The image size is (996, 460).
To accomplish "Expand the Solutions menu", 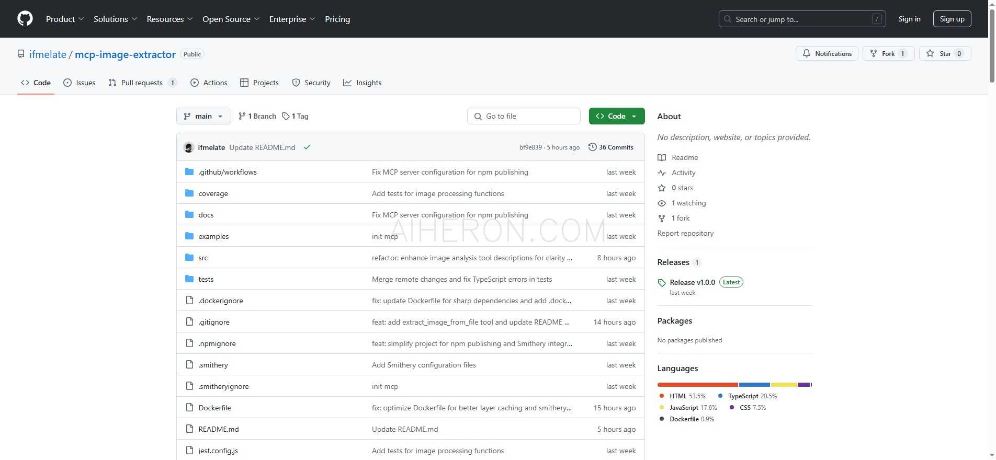I will pos(115,19).
